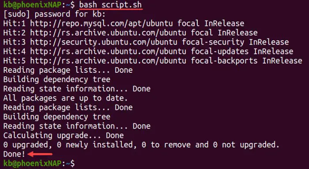Click the security.ubuntu.com focal-security URL
Viewport: 309px width, 169px height.
point(104,42)
